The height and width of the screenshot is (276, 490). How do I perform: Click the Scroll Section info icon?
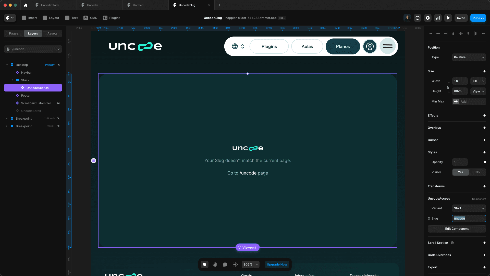(452, 243)
